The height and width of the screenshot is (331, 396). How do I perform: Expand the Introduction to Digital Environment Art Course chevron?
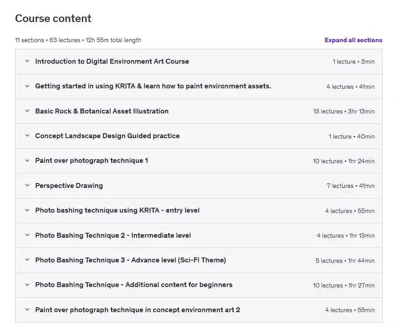click(x=27, y=61)
